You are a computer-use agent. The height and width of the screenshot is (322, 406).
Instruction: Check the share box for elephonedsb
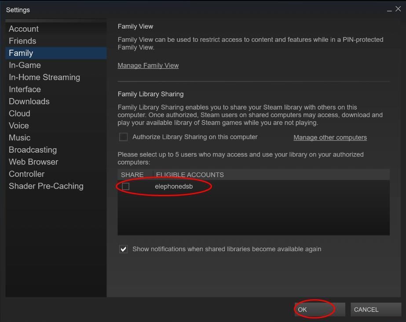126,187
